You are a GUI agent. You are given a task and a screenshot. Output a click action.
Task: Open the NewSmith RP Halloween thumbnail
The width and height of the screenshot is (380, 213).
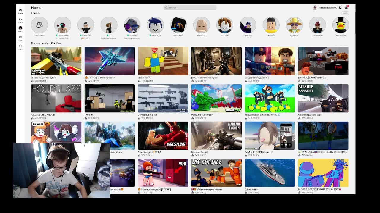pyautogui.click(x=270, y=135)
